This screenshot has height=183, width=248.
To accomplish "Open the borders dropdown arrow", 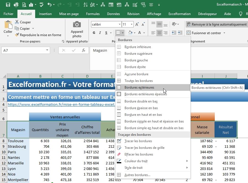I will coord(123,33).
